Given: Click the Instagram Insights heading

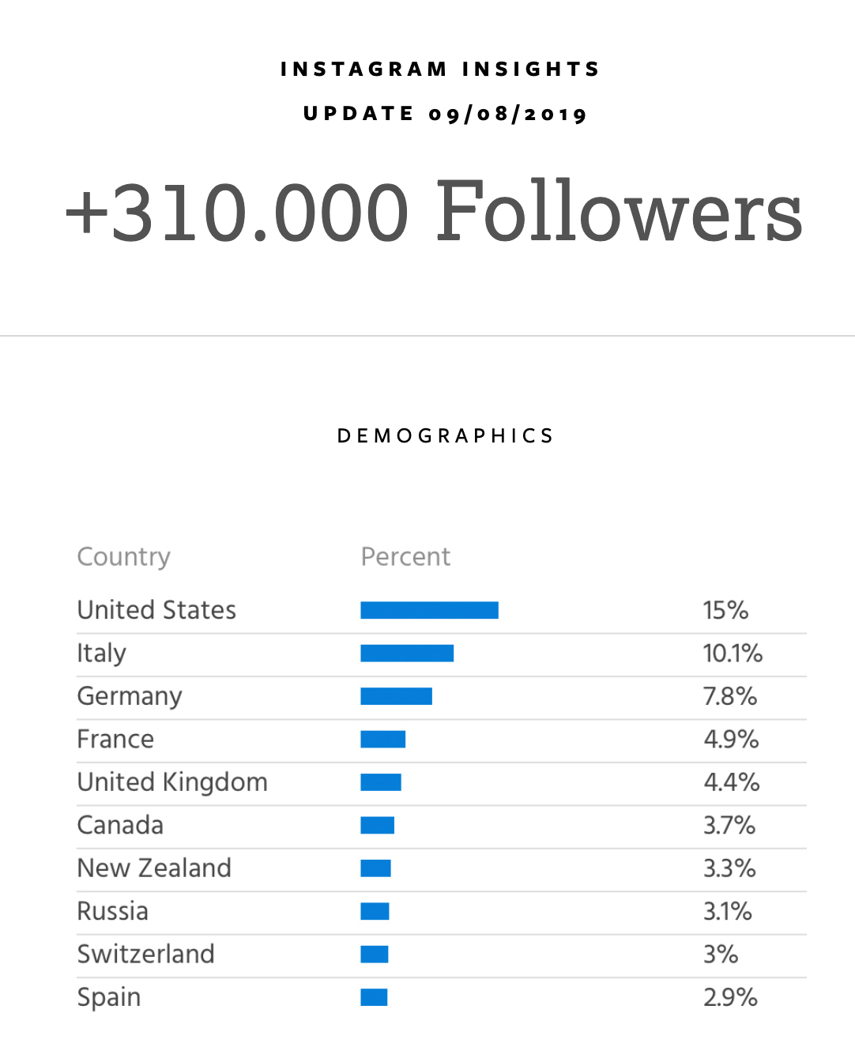Looking at the screenshot, I should 440,69.
